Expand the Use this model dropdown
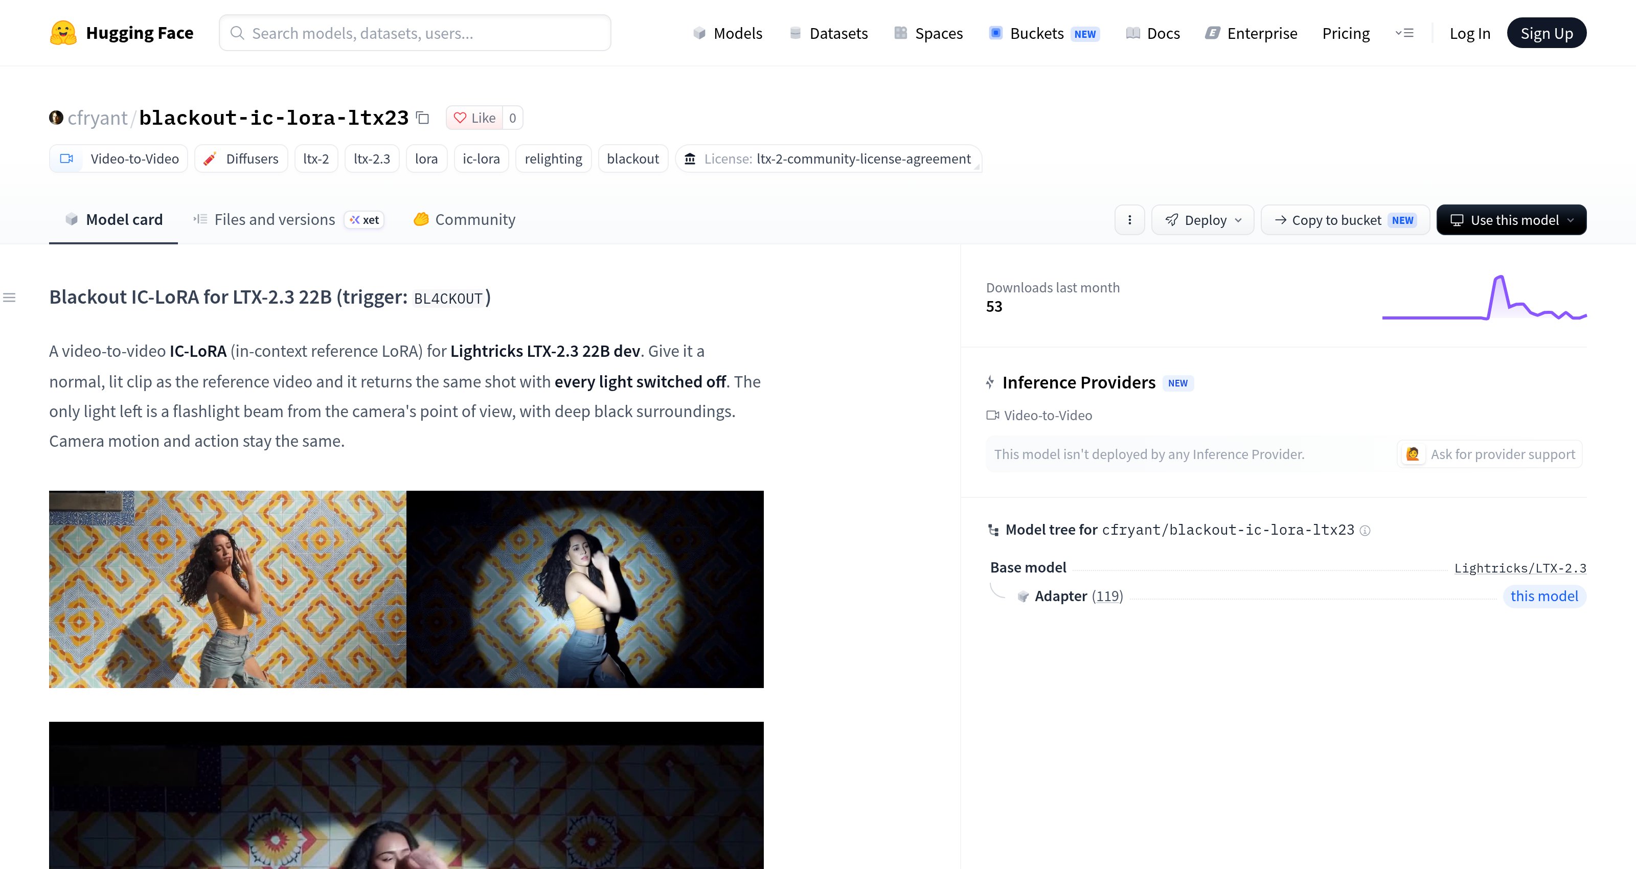This screenshot has height=869, width=1636. 1512,220
